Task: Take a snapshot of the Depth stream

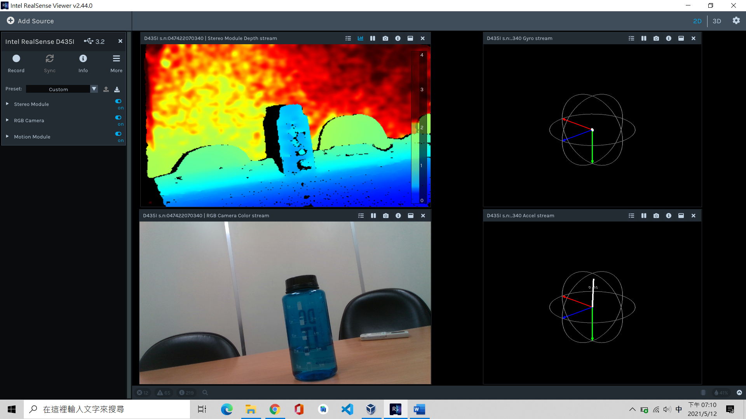Action: pyautogui.click(x=385, y=38)
